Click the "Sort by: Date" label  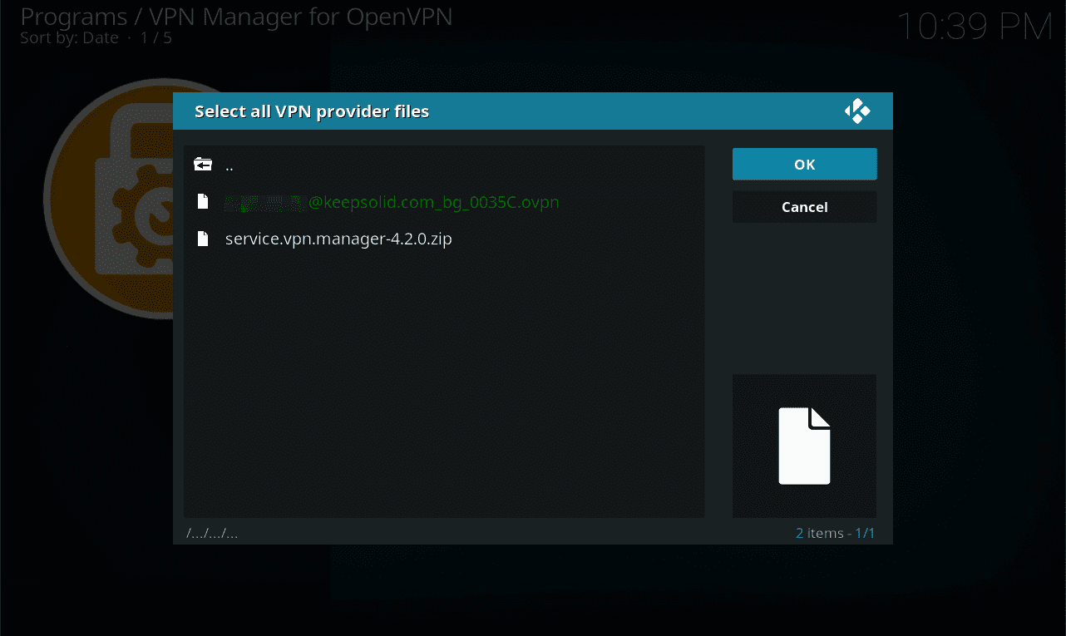(x=69, y=38)
